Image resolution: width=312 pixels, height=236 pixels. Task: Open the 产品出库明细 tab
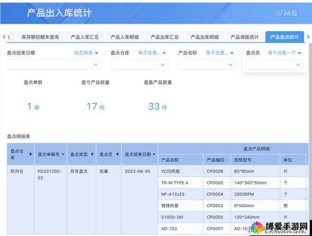click(x=205, y=37)
